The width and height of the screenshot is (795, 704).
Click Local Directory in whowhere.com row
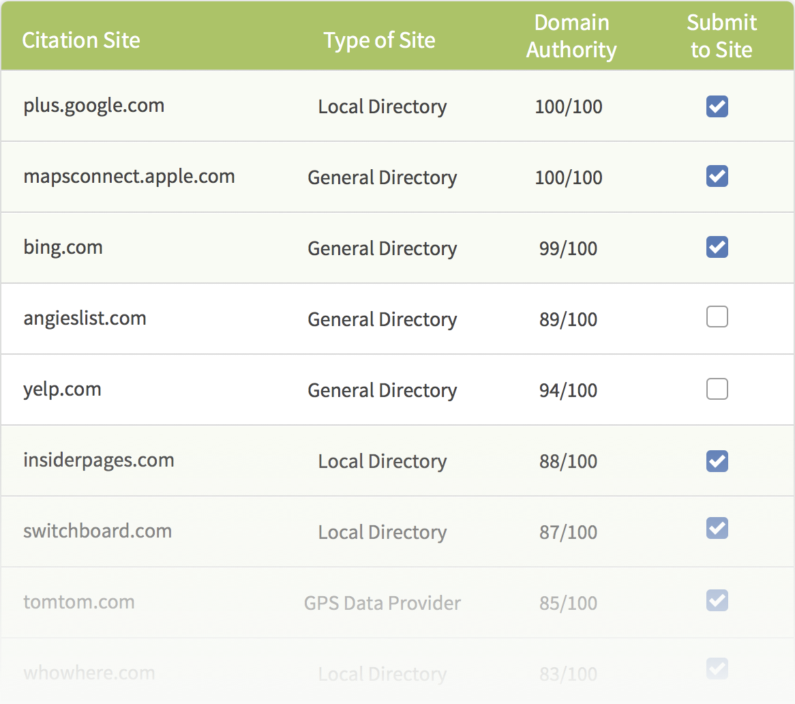[382, 675]
